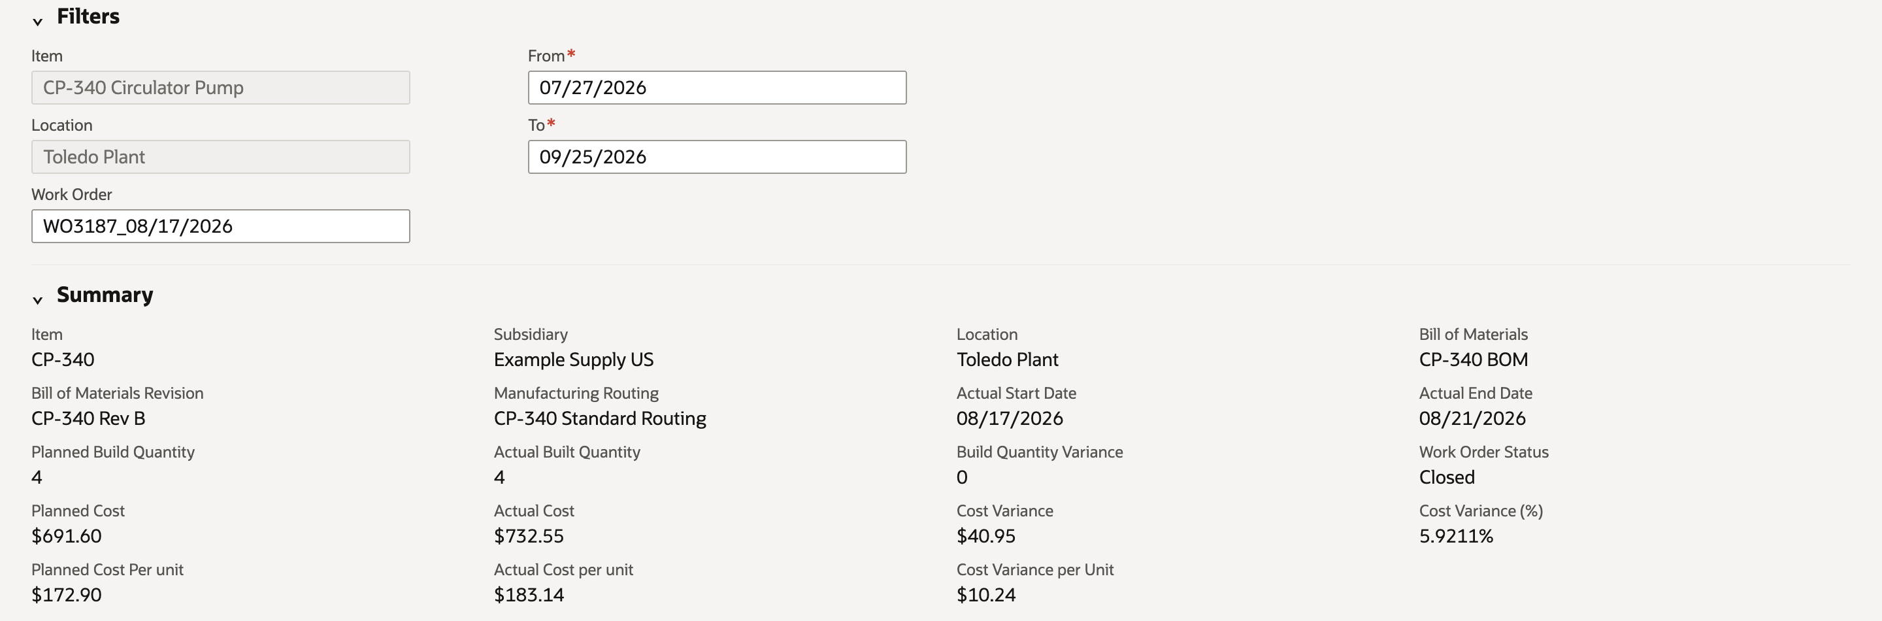This screenshot has height=621, width=1882.
Task: Select Subsidiary value Example Supply US
Action: coord(574,360)
